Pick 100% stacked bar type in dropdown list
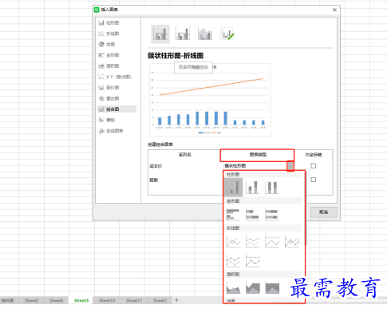The image size is (387, 313). click(x=272, y=214)
